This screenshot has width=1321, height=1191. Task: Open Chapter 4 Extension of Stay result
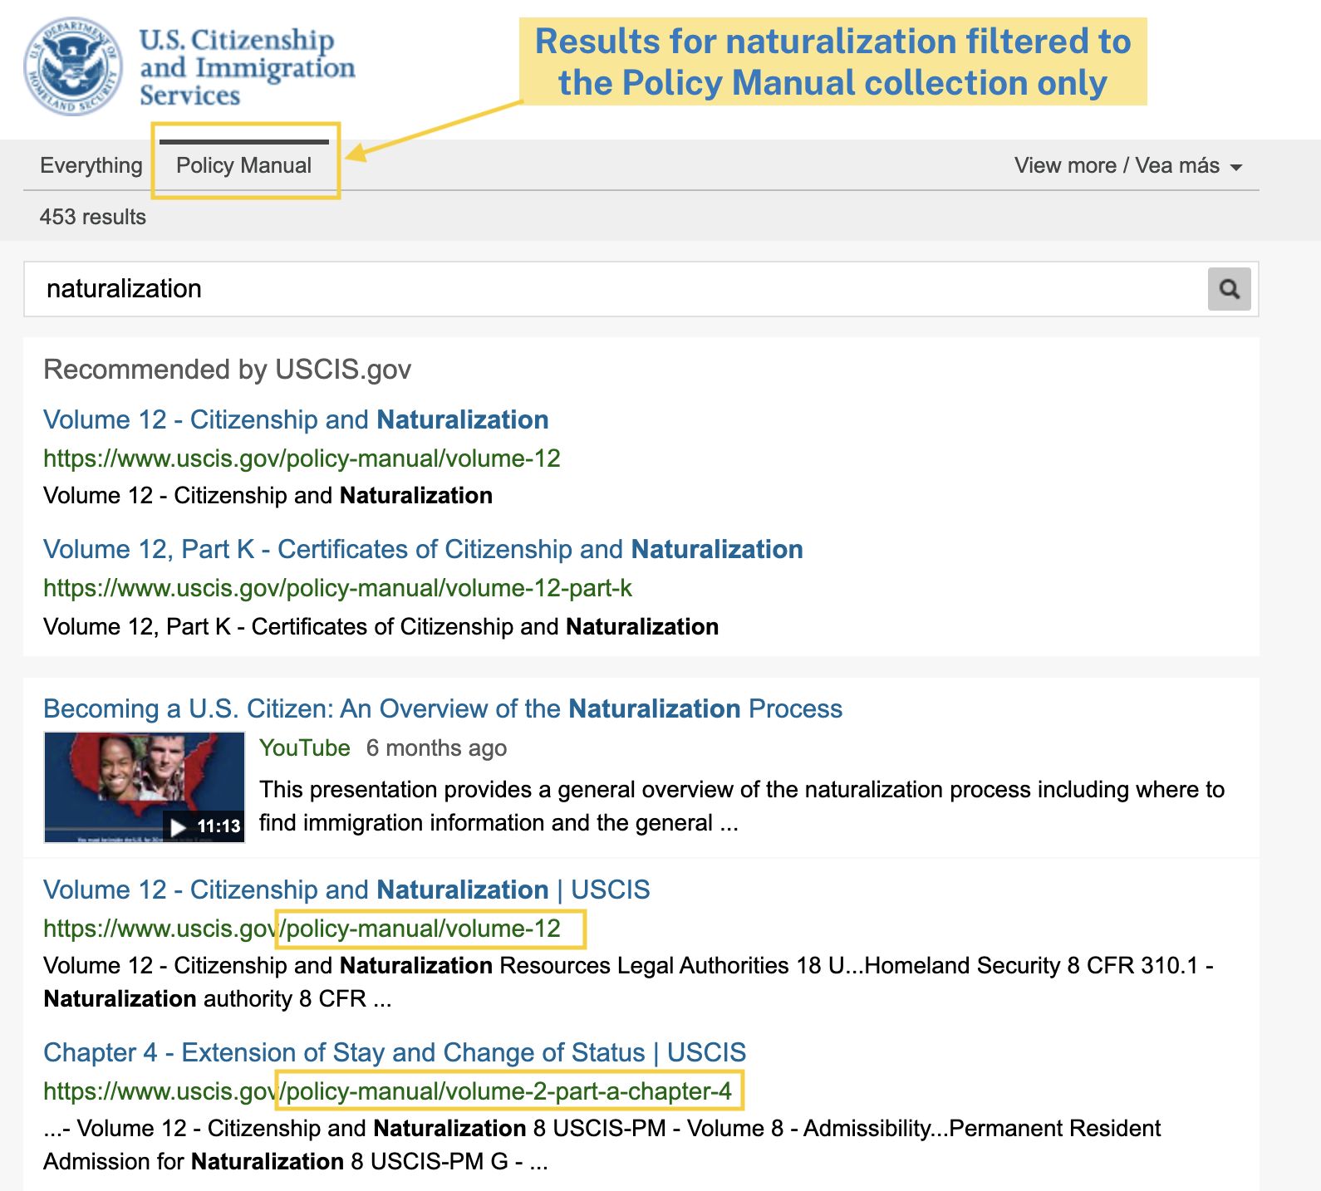tap(395, 1052)
